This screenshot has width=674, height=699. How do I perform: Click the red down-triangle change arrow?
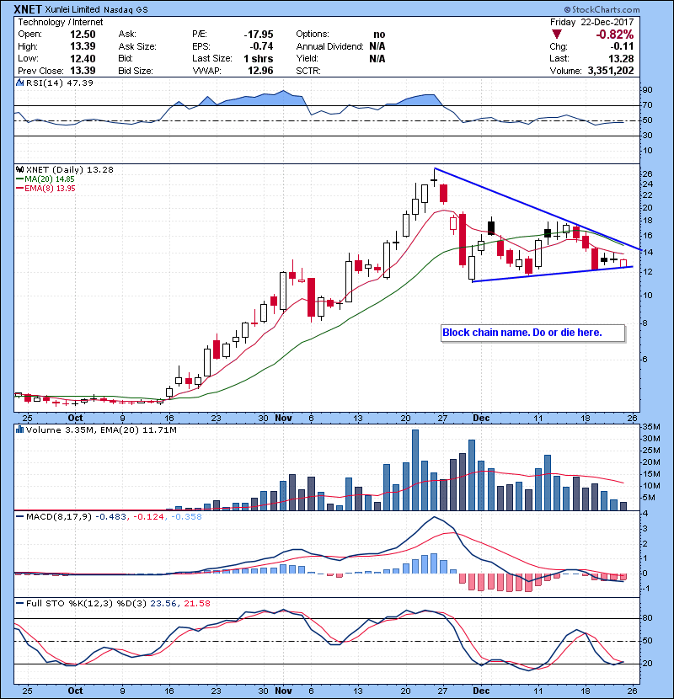556,35
